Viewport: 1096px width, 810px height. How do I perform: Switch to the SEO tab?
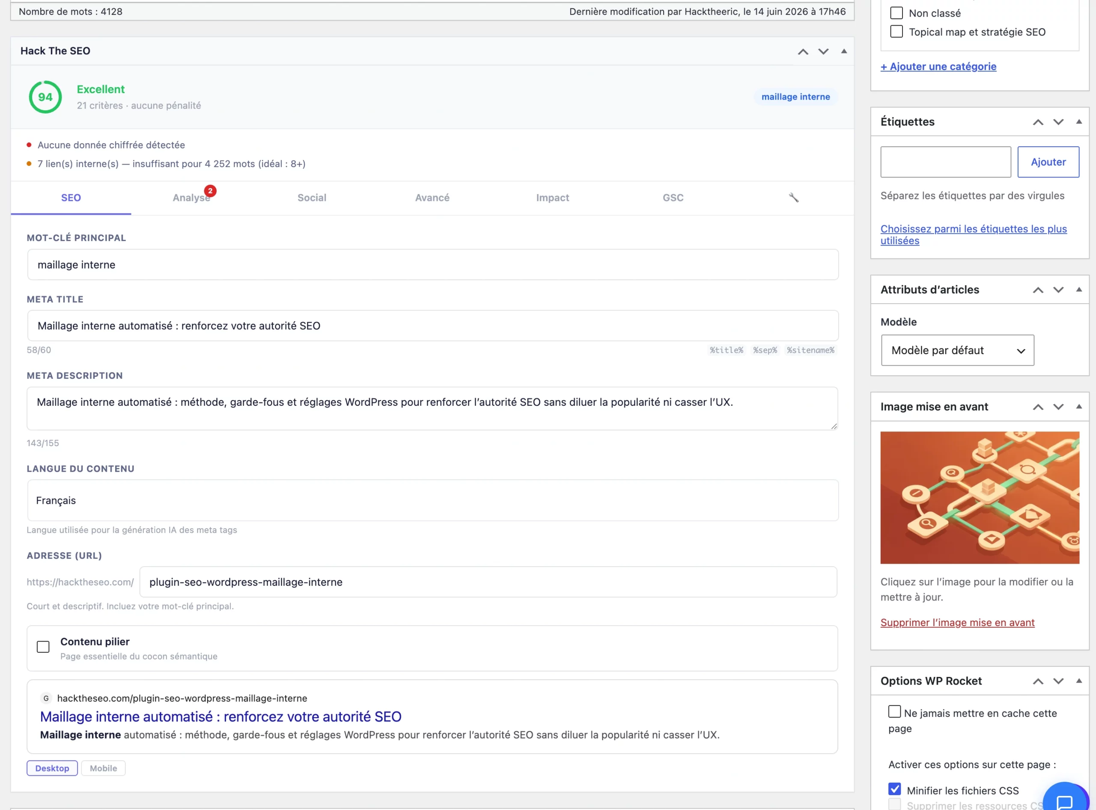71,198
